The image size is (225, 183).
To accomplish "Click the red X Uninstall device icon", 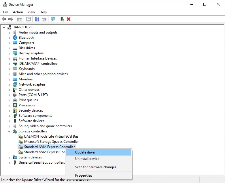I will coord(69,19).
